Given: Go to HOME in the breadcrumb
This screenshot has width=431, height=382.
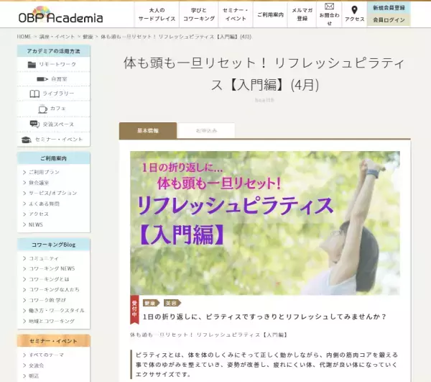Looking at the screenshot, I should point(24,37).
